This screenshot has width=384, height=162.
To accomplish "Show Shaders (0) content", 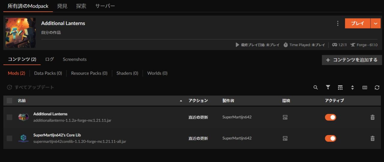I will click(x=127, y=73).
